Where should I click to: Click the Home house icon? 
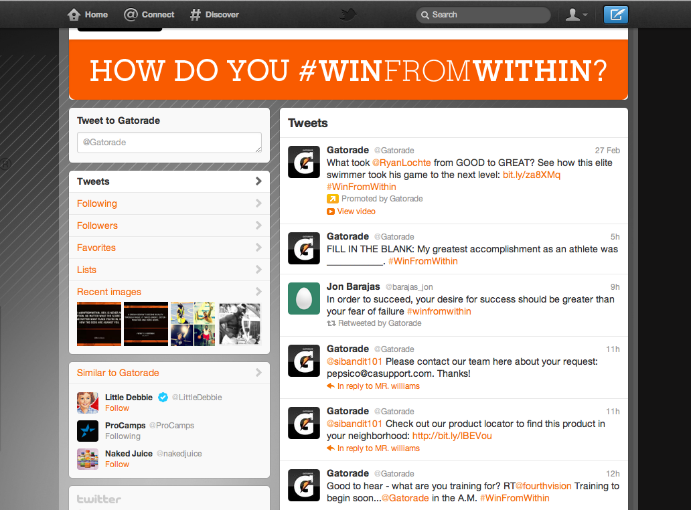pos(74,15)
